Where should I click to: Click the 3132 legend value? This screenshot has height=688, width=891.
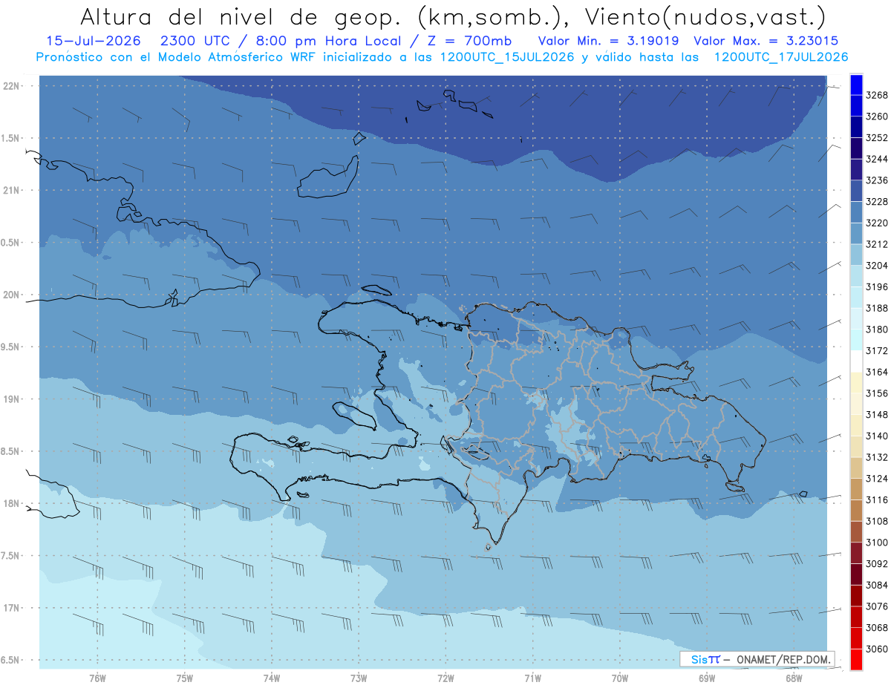point(877,457)
